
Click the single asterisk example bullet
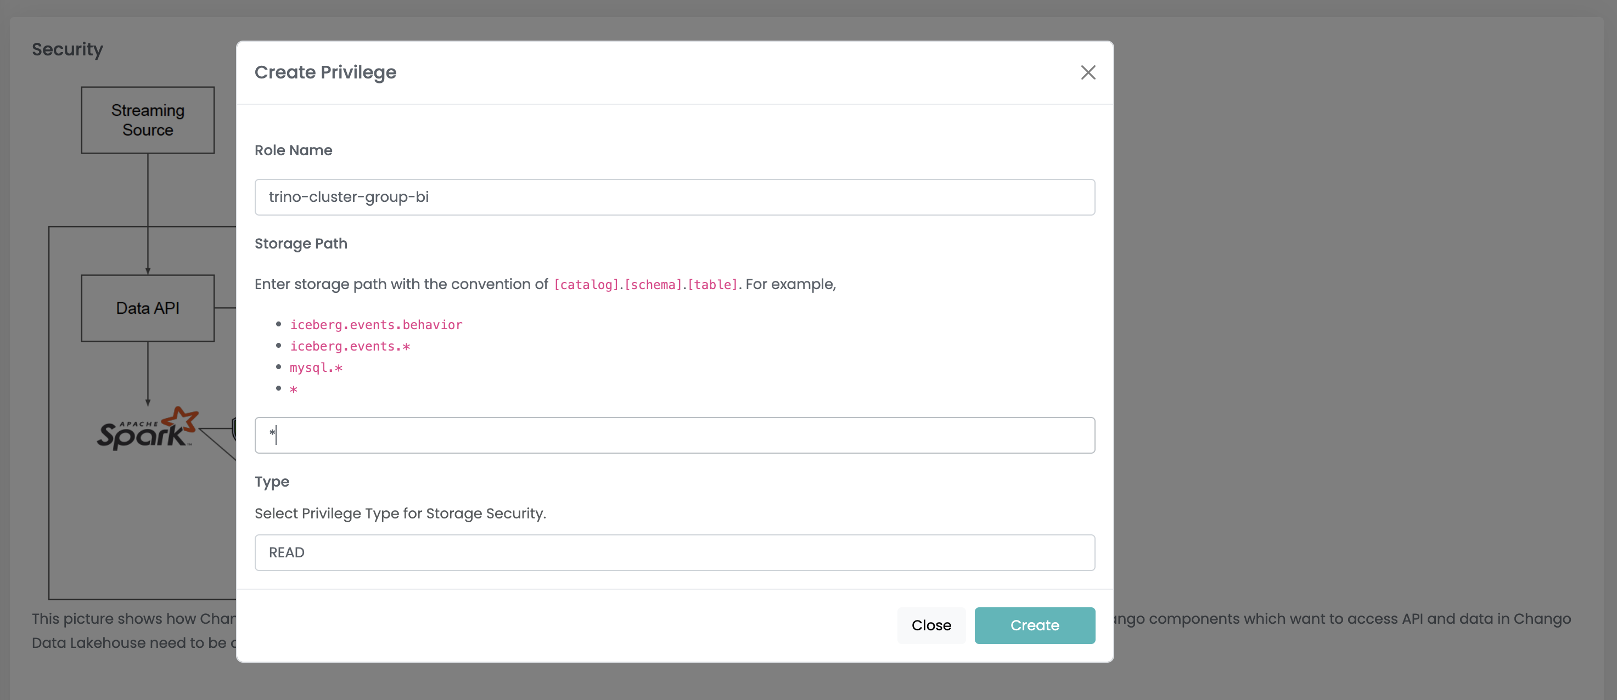pyautogui.click(x=293, y=389)
